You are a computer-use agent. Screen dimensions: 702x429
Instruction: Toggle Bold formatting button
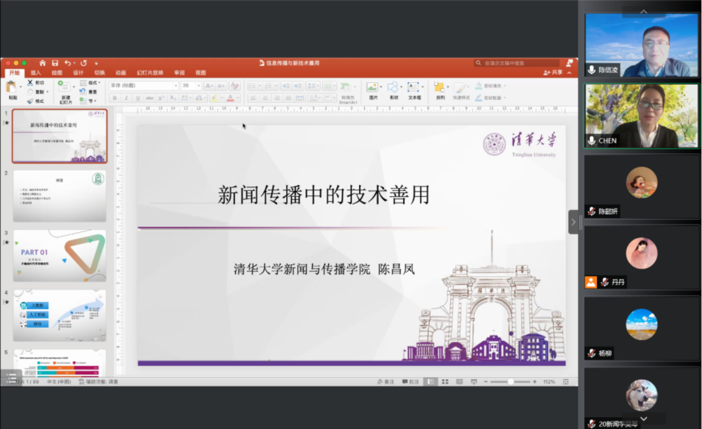[115, 98]
